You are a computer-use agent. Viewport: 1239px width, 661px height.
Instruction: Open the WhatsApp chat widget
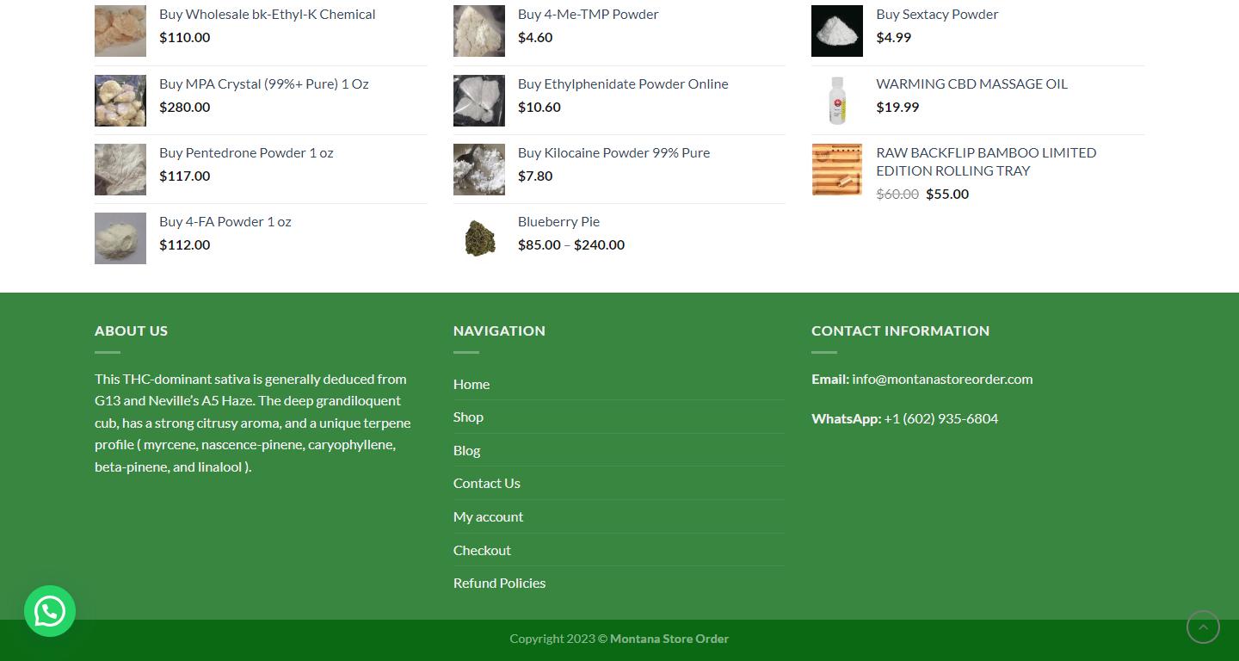coord(49,611)
